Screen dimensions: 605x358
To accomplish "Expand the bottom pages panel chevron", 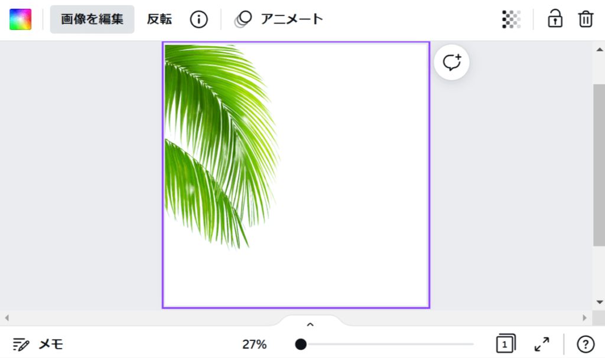I will click(310, 324).
